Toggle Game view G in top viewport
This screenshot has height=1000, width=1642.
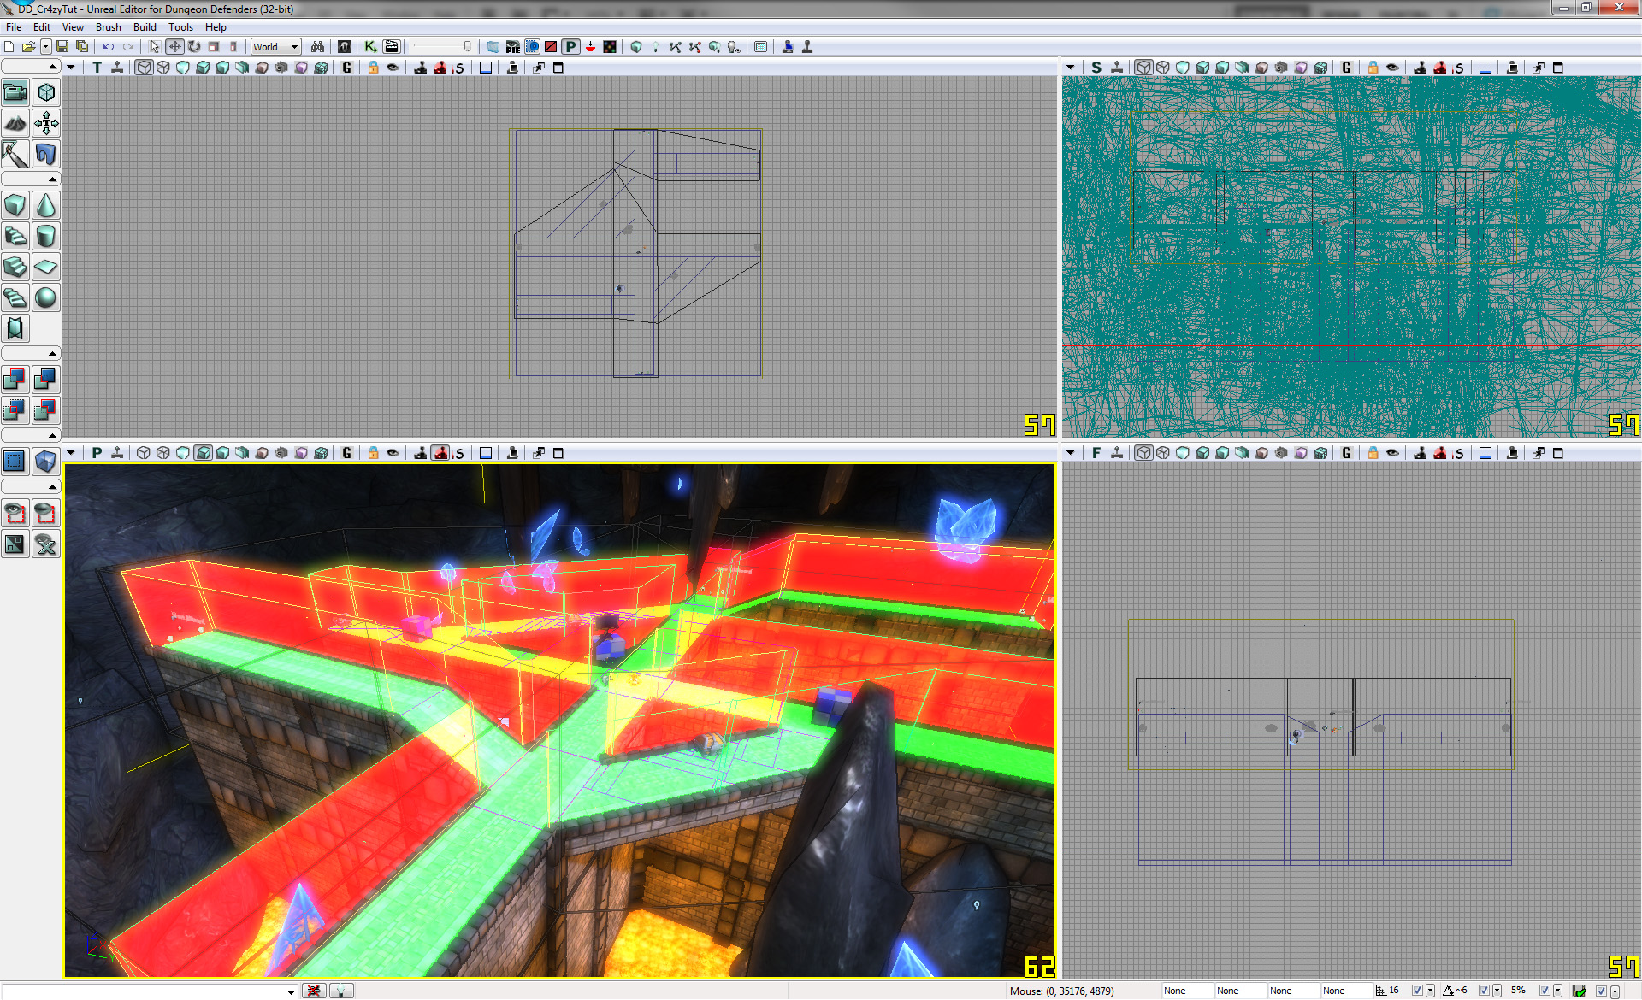(347, 68)
